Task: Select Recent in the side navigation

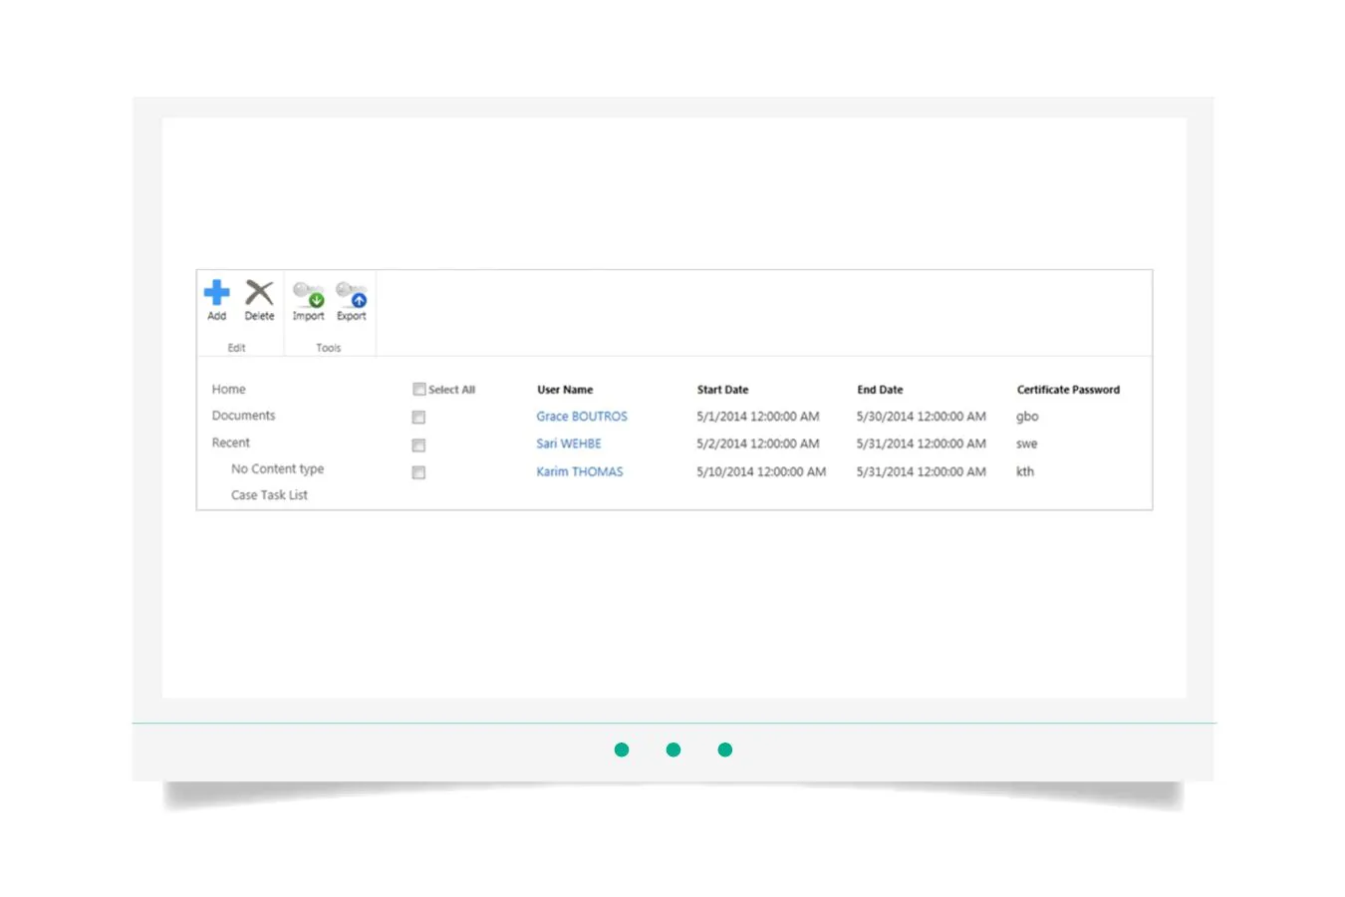Action: point(230,443)
